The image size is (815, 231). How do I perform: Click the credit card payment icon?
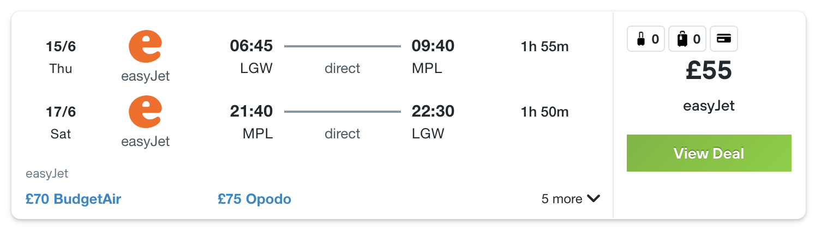724,39
